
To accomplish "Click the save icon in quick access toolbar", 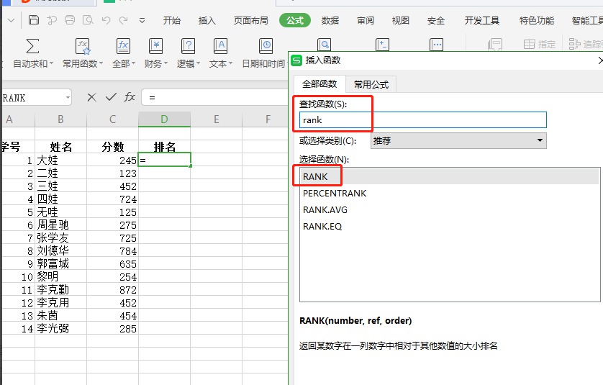I will 34,19.
